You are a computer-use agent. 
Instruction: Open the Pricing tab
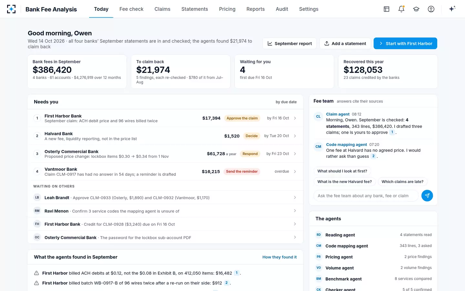(227, 9)
